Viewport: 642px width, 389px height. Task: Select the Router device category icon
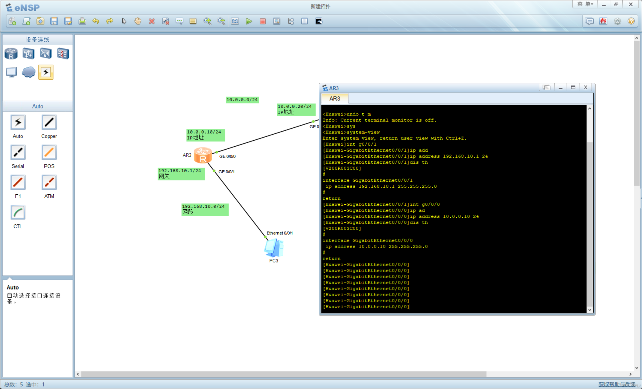11,54
